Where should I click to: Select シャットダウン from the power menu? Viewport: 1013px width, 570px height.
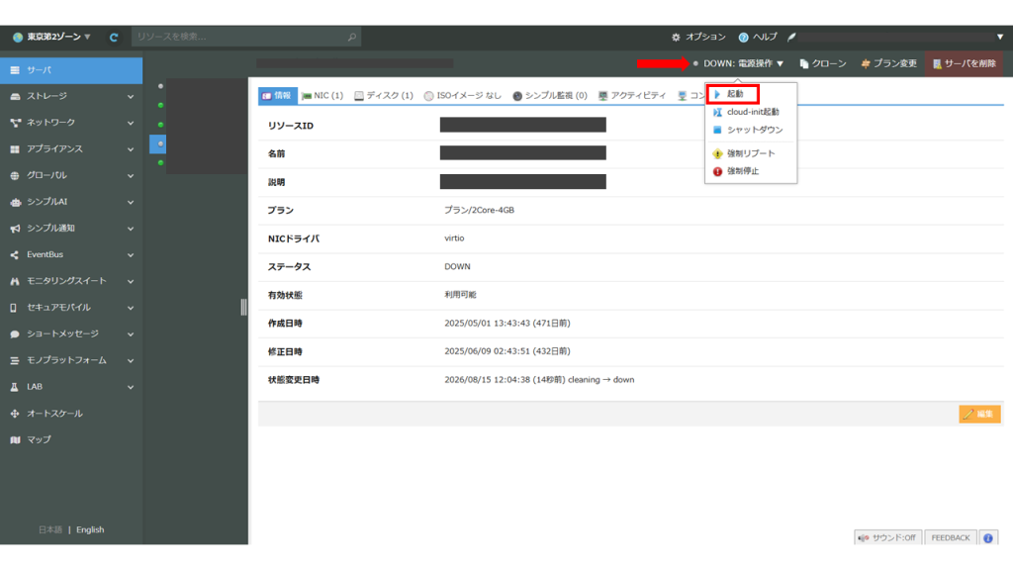click(751, 130)
